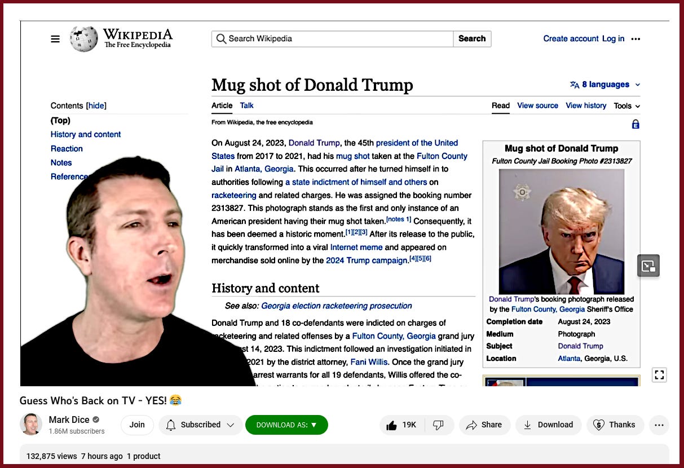Click the Log in link
This screenshot has height=468, width=684.
point(613,39)
